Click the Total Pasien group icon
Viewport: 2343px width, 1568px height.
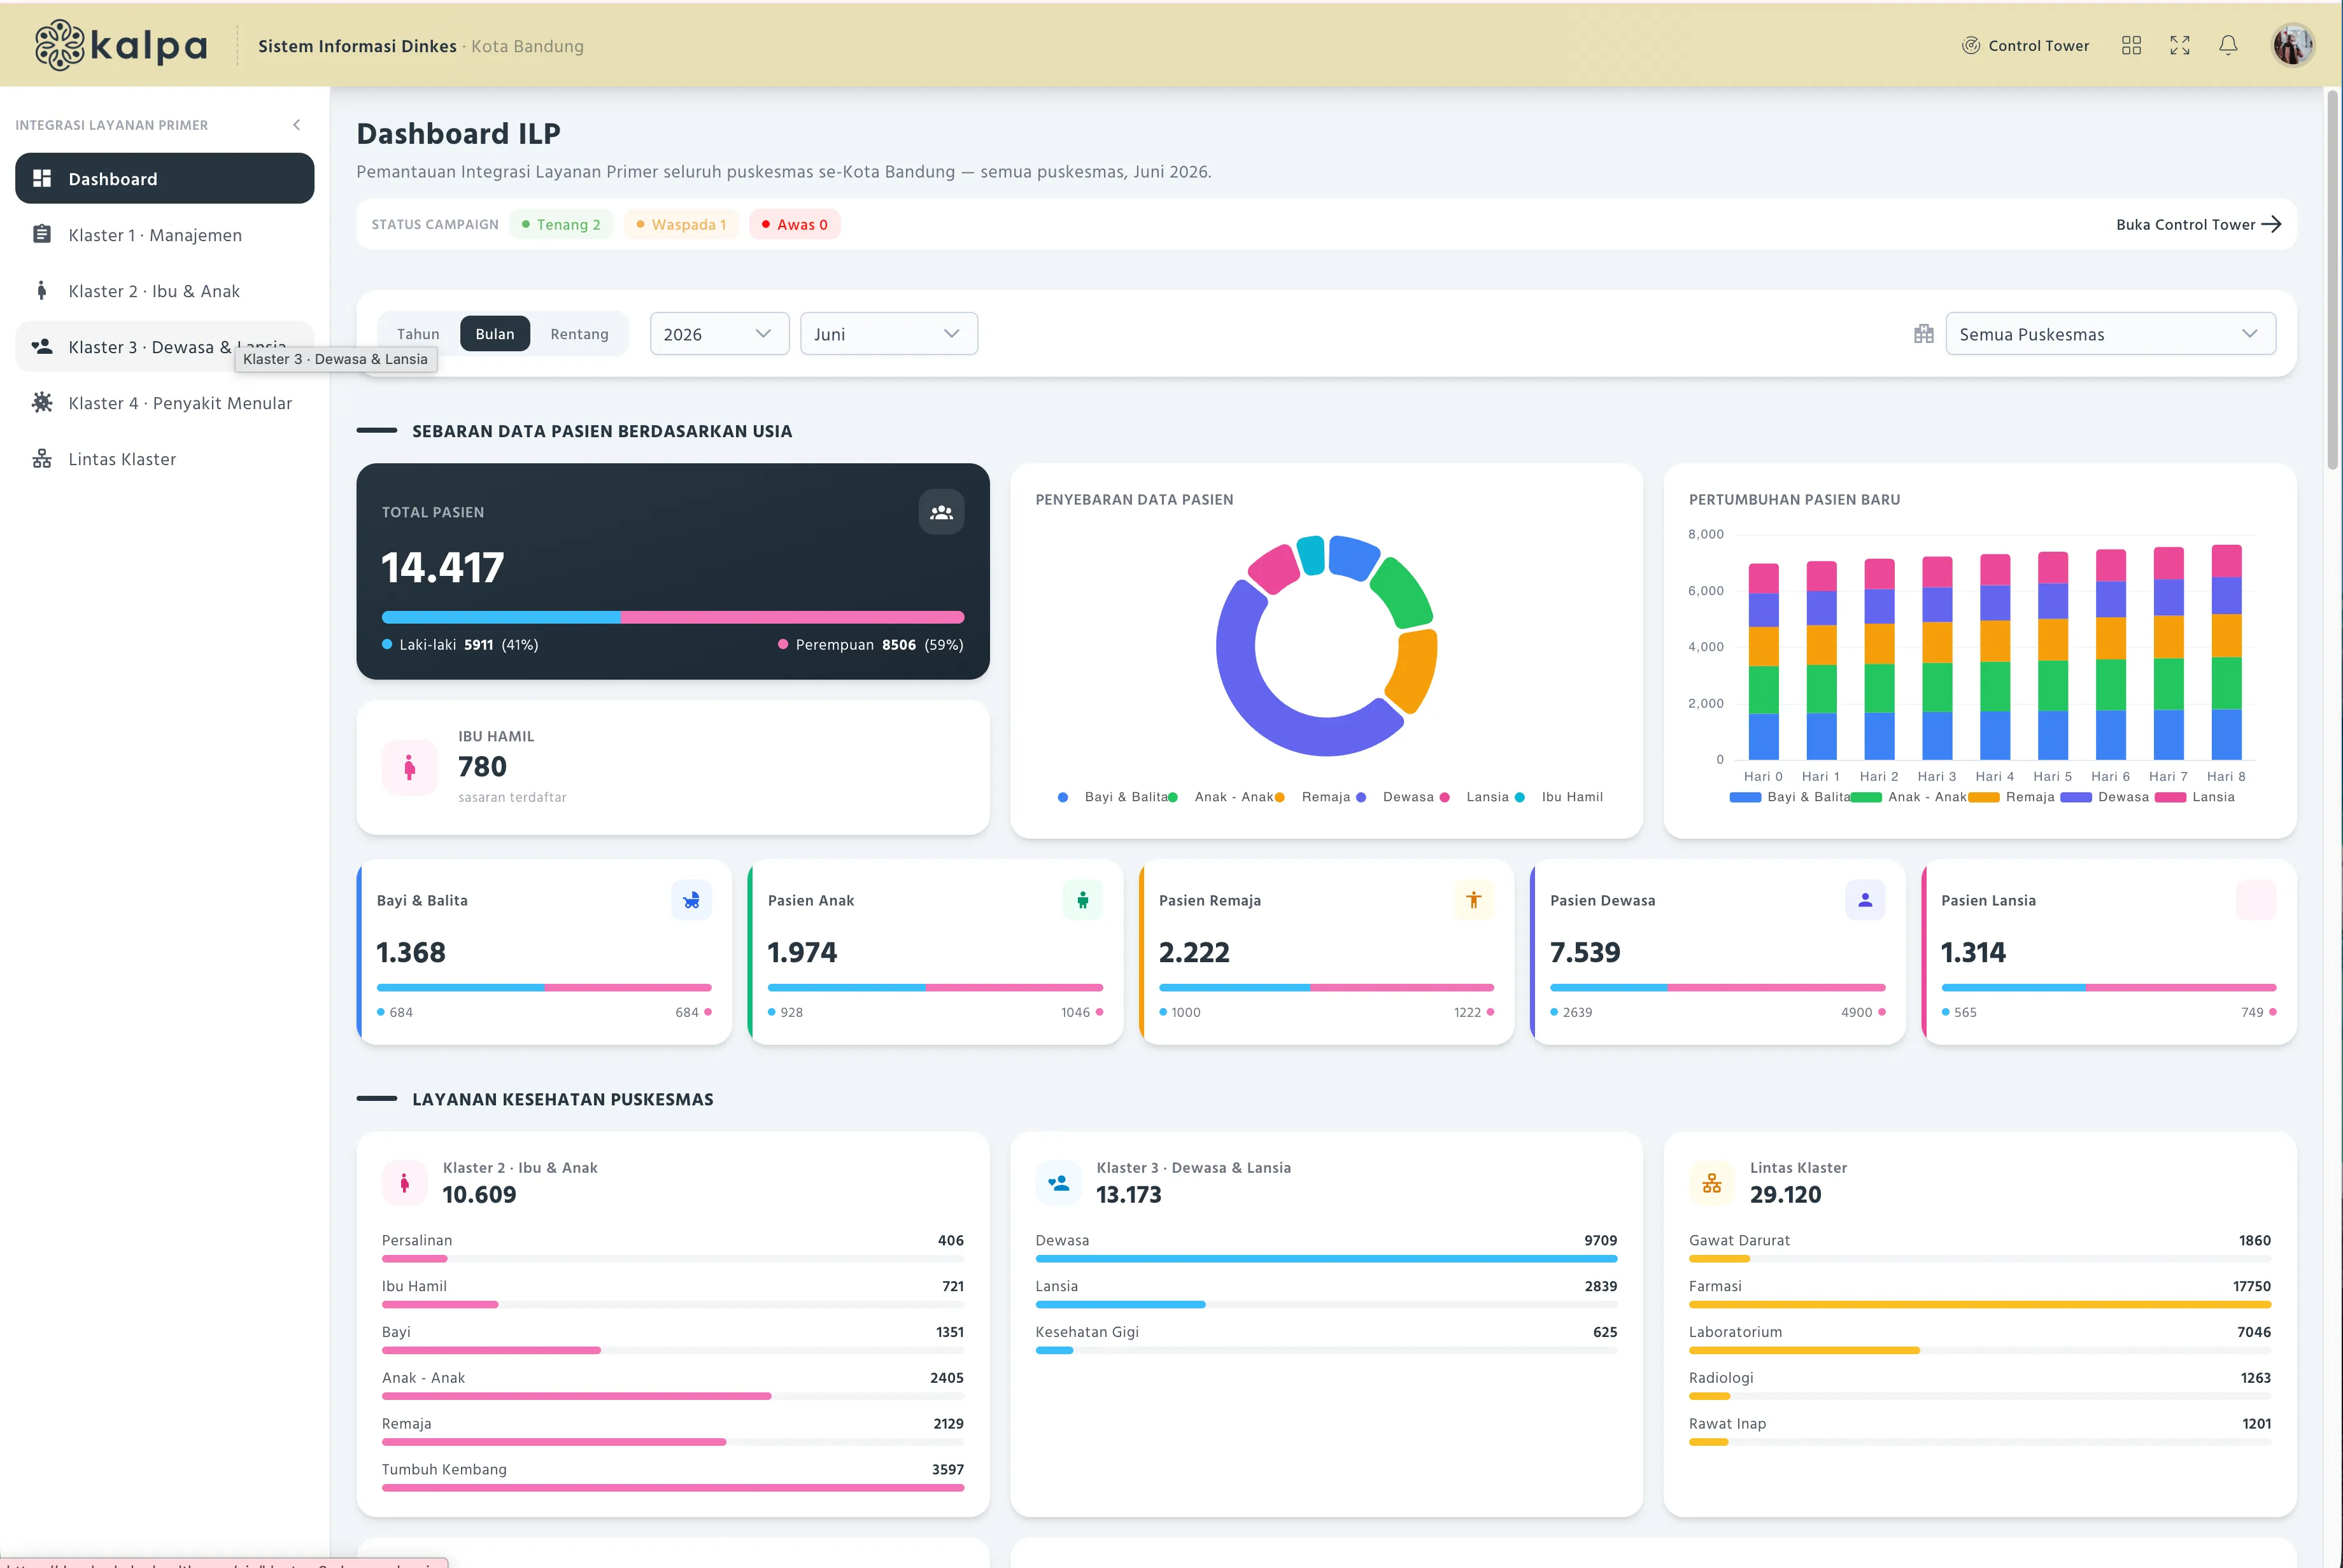pyautogui.click(x=942, y=512)
